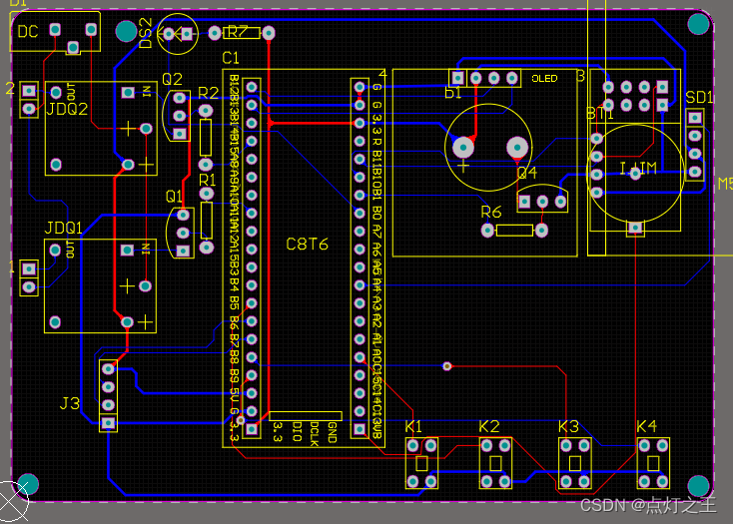Image resolution: width=733 pixels, height=524 pixels.
Task: Click the square pad of DS2
Action: coord(187,34)
